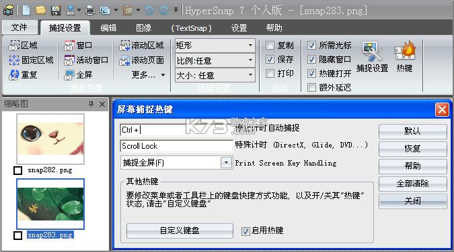
Task: Open the 文件 file menu
Action: tap(20, 27)
